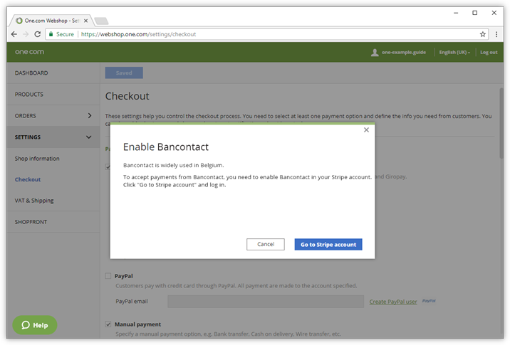Viewport: 510px width, 345px height.
Task: Open the Shopfront menu item
Action: [53, 222]
